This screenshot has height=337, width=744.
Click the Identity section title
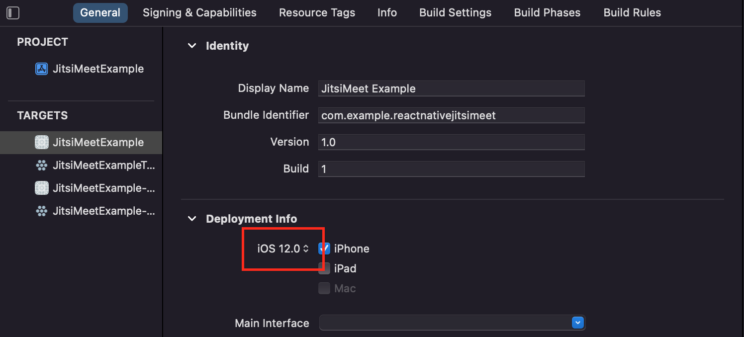point(227,46)
